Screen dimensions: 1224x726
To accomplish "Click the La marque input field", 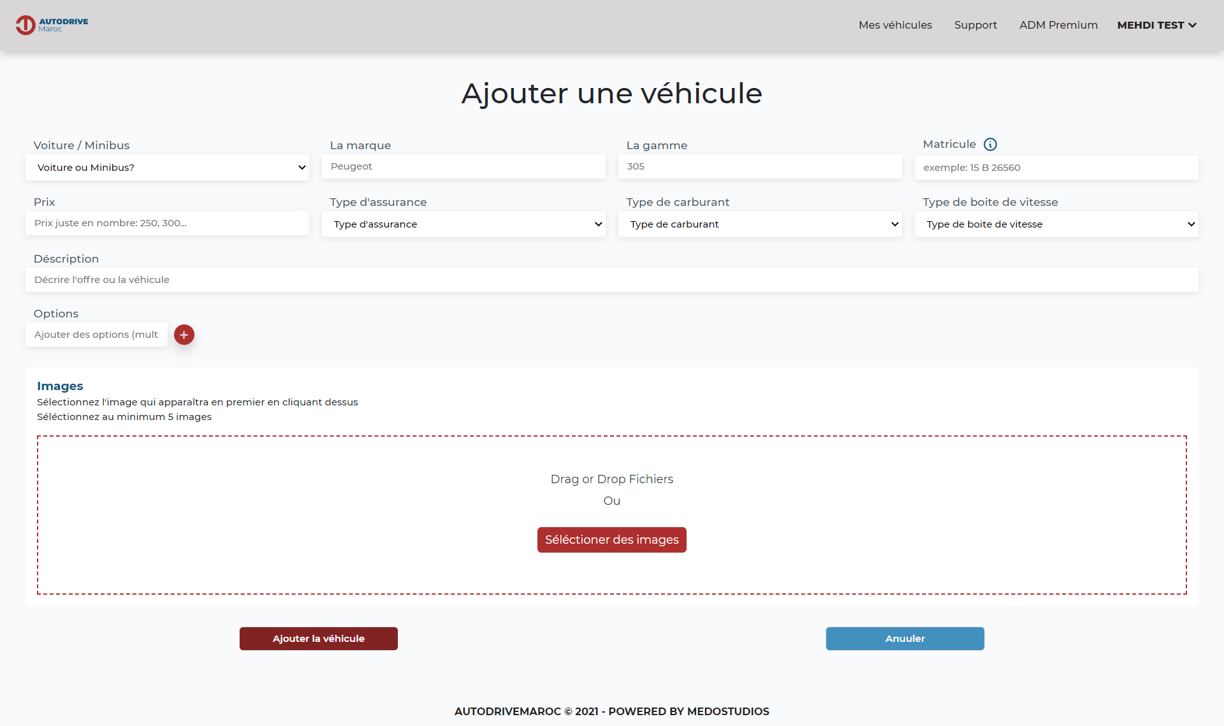I will tap(463, 167).
